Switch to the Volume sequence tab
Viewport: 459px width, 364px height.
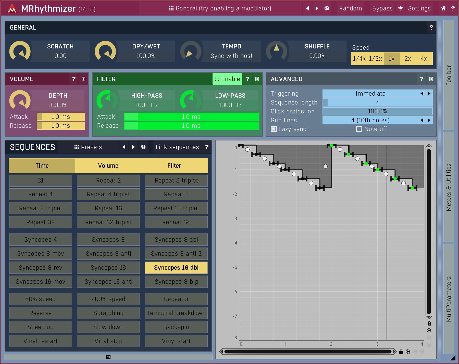pyautogui.click(x=108, y=166)
